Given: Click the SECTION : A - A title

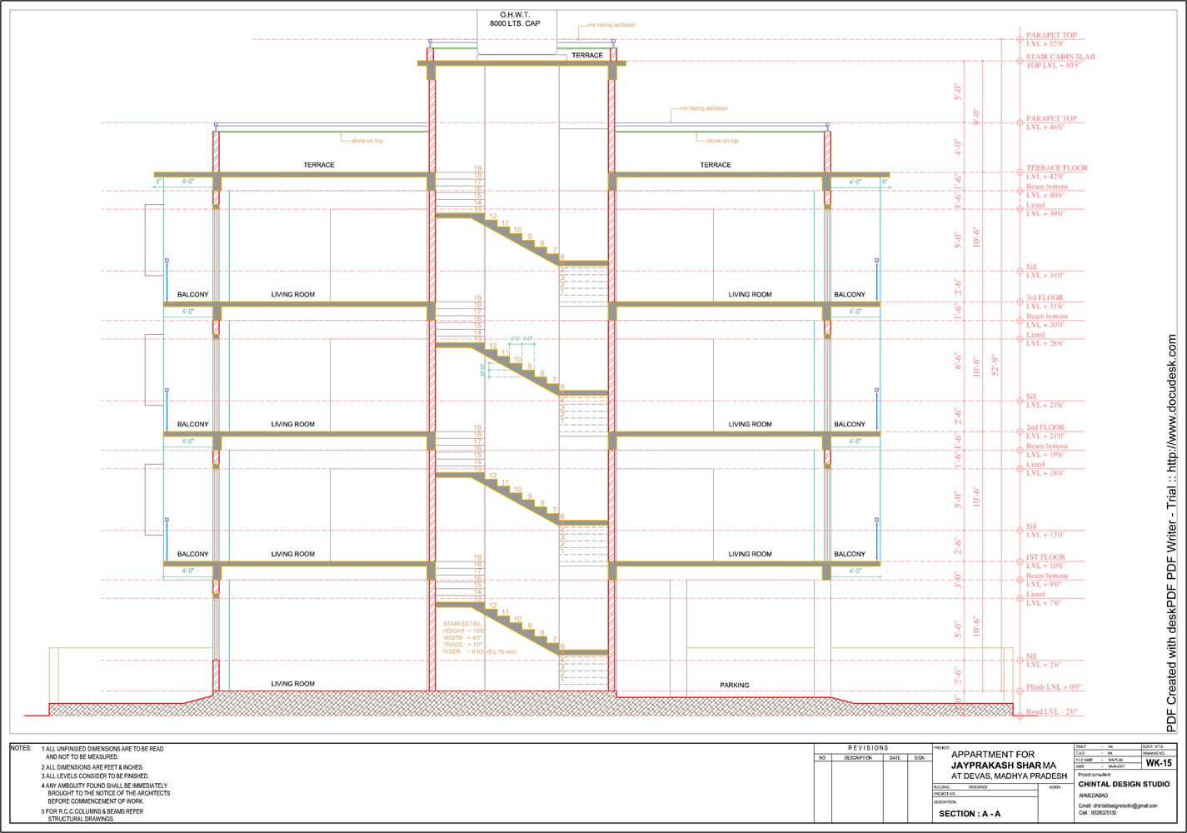Looking at the screenshot, I should pos(970,814).
